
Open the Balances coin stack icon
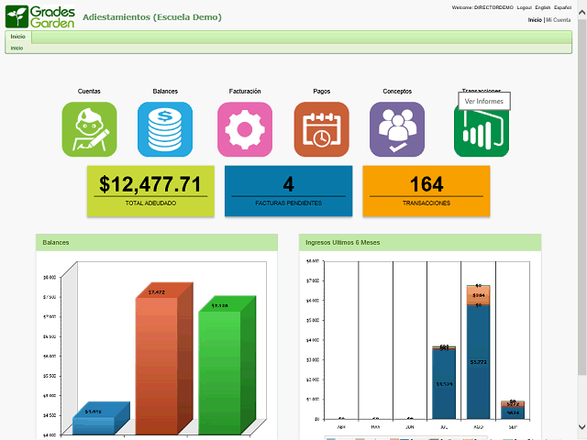pos(165,129)
